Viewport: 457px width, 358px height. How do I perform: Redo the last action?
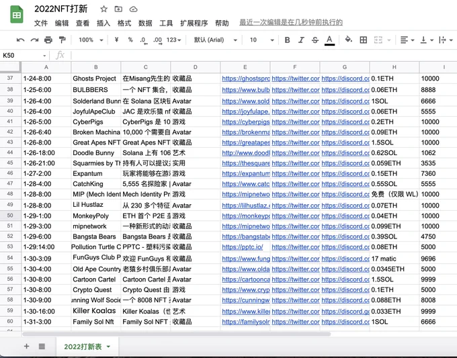click(34, 40)
